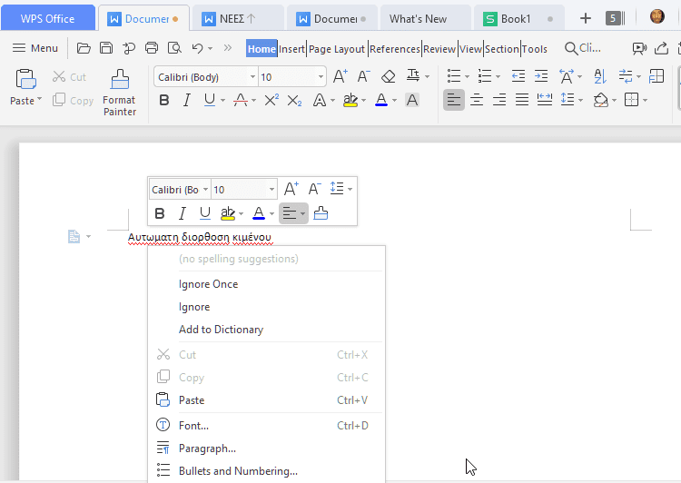
Task: Switch to the Insert ribbon tab
Action: (x=291, y=49)
